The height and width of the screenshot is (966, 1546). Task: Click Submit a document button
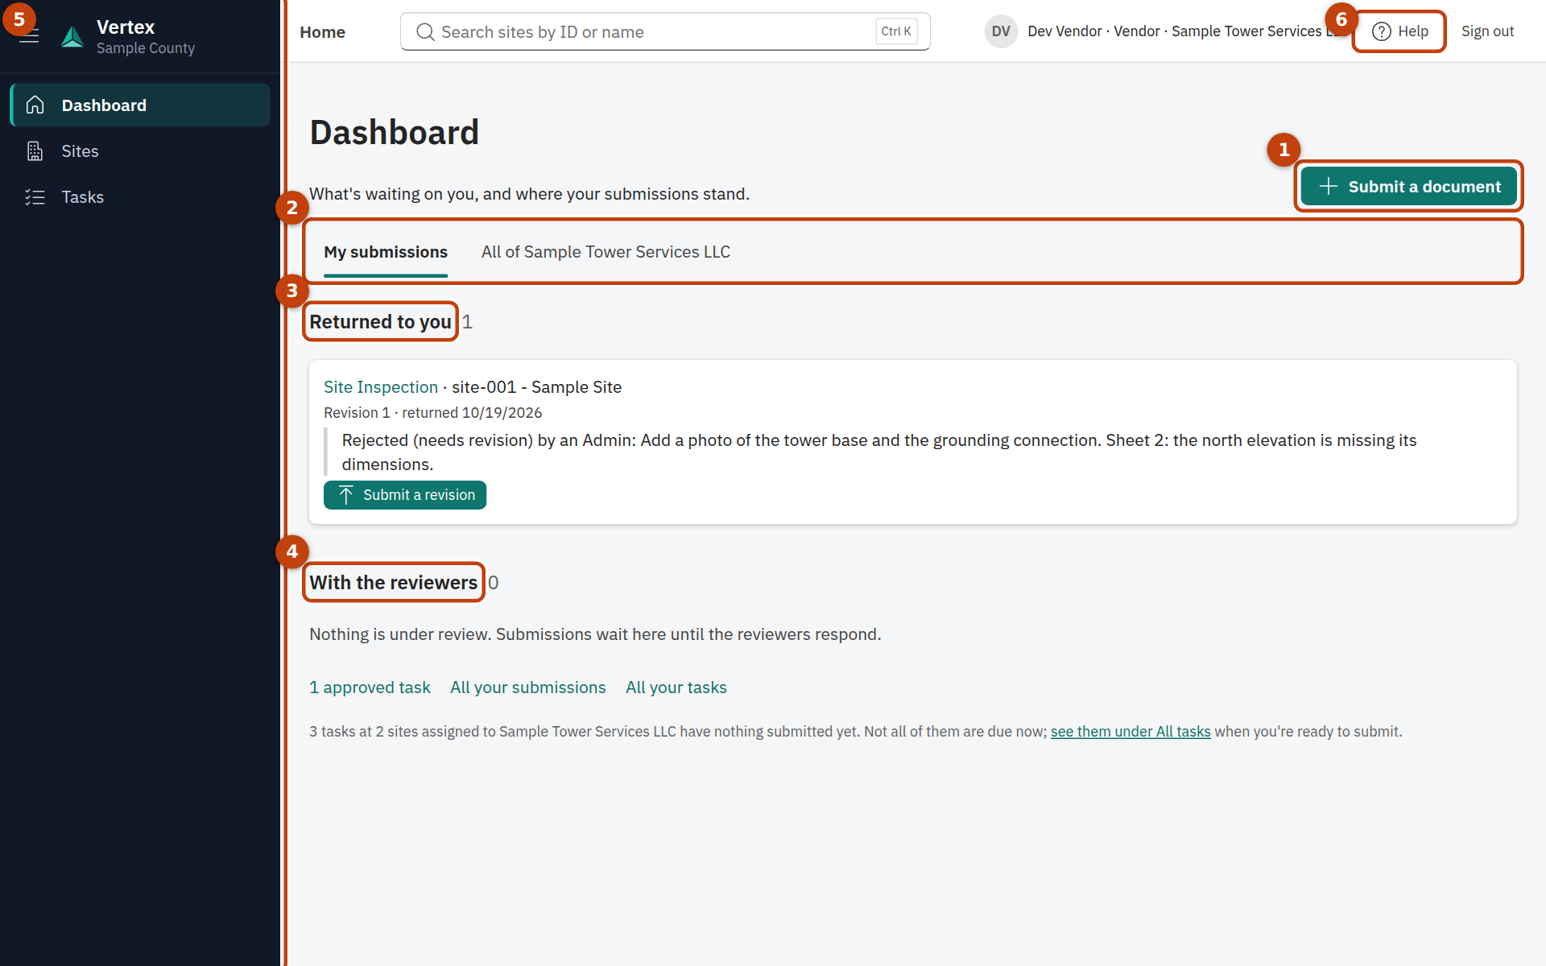[x=1409, y=187]
